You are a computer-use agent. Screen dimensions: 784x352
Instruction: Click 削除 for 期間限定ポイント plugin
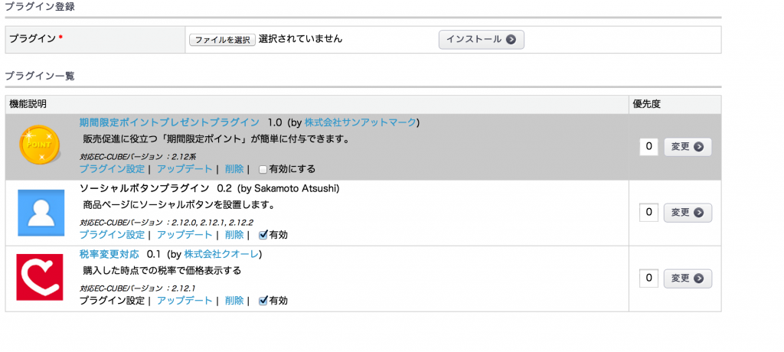click(234, 169)
